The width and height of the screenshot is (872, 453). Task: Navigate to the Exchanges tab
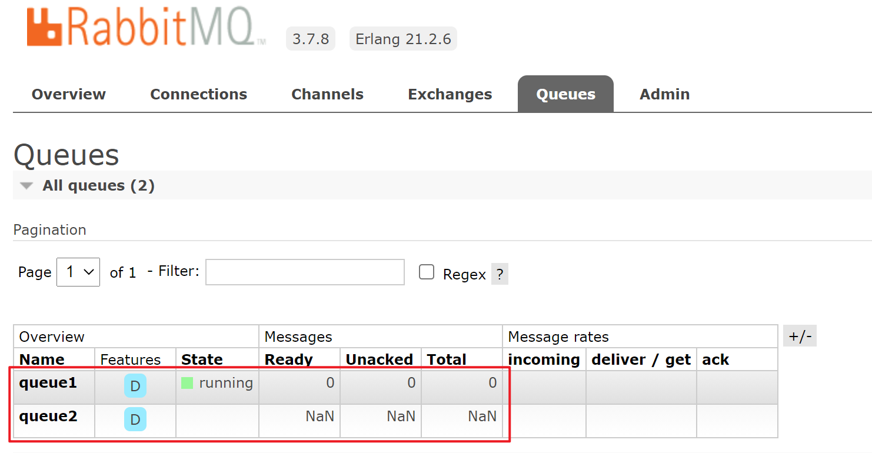pos(450,94)
